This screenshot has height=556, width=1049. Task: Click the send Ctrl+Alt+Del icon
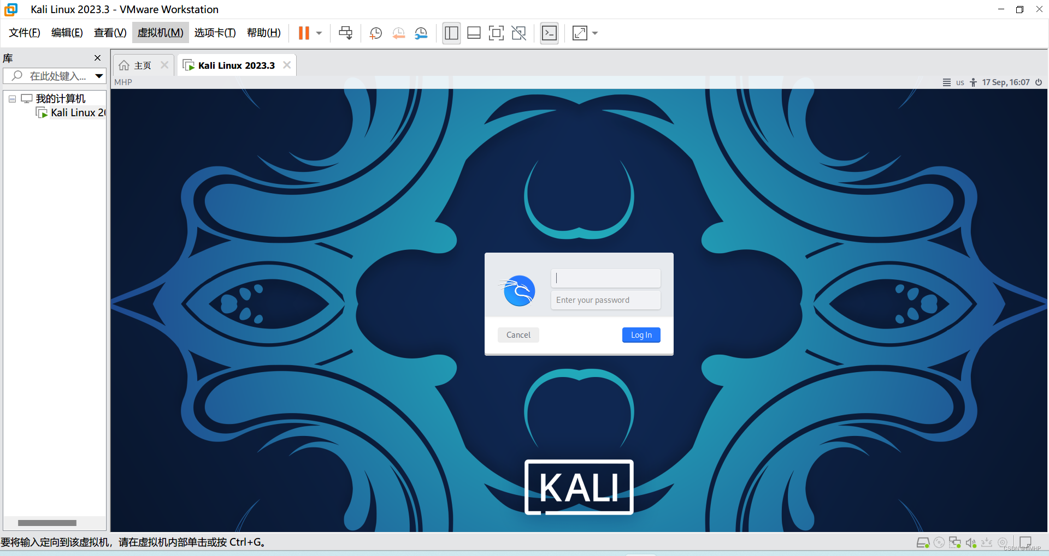click(345, 33)
